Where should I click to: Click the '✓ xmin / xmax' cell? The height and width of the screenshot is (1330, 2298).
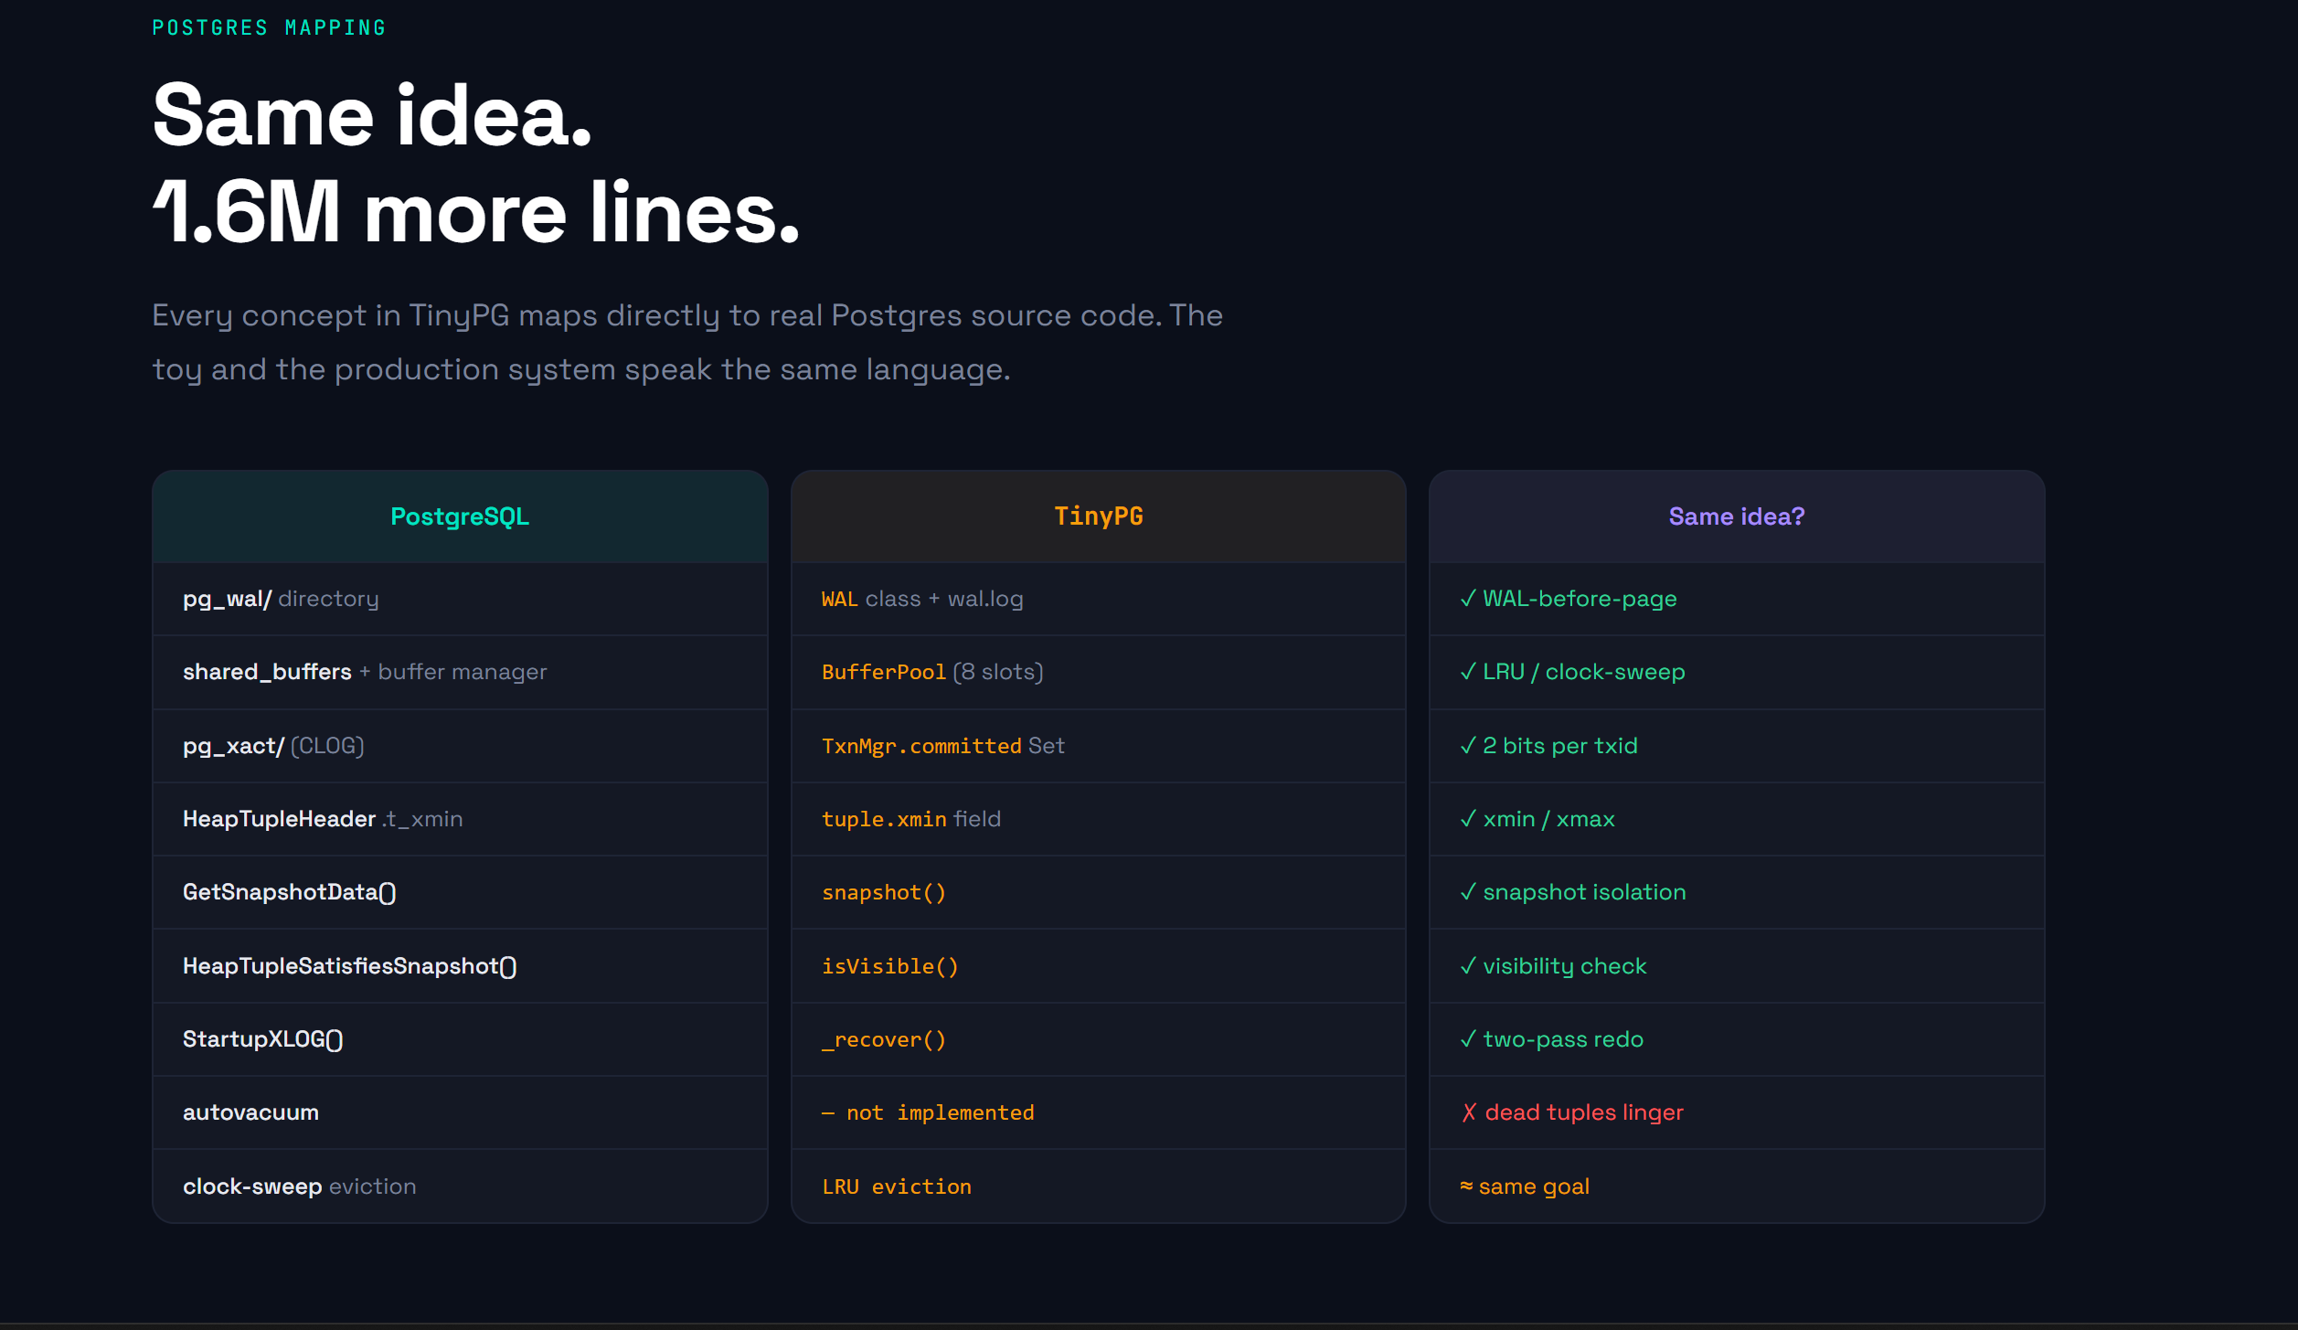tap(1736, 819)
